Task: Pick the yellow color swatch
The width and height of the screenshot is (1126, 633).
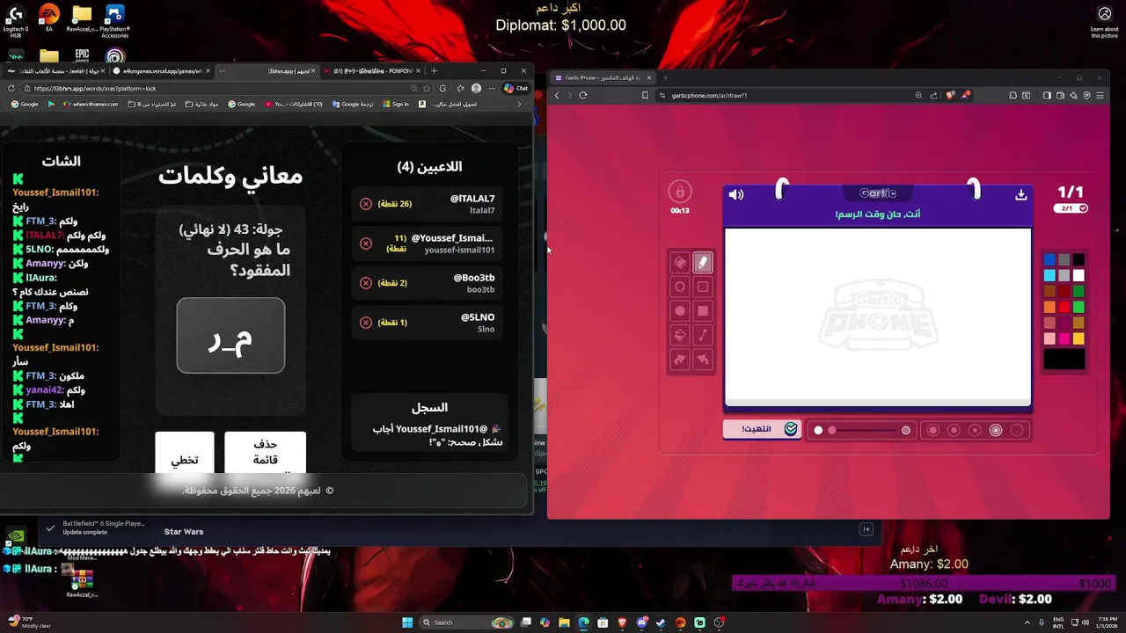Action: pyautogui.click(x=1078, y=338)
